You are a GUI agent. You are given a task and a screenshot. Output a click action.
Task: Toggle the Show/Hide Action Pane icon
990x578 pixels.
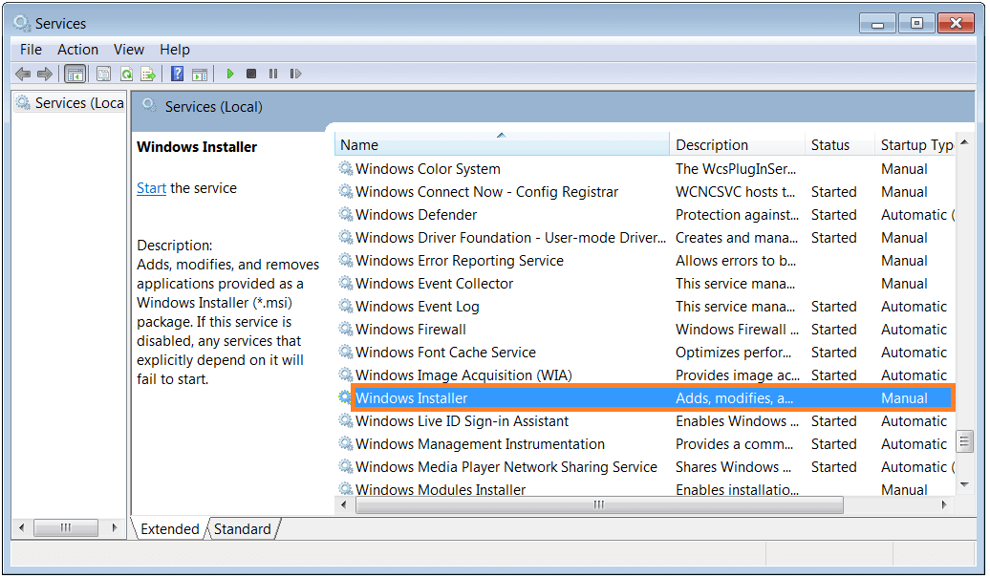(x=200, y=74)
